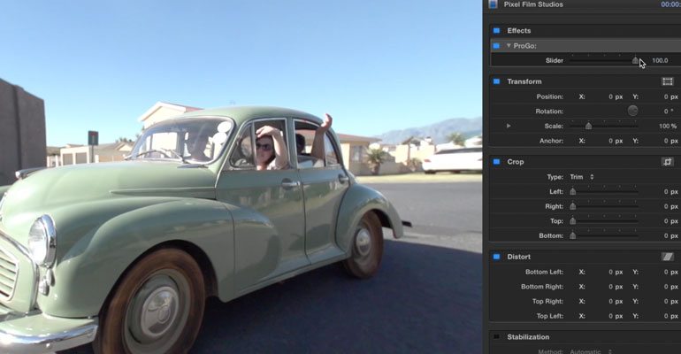Screen dimensions: 681x354
Task: Click the Effects section heading
Action: tap(519, 31)
